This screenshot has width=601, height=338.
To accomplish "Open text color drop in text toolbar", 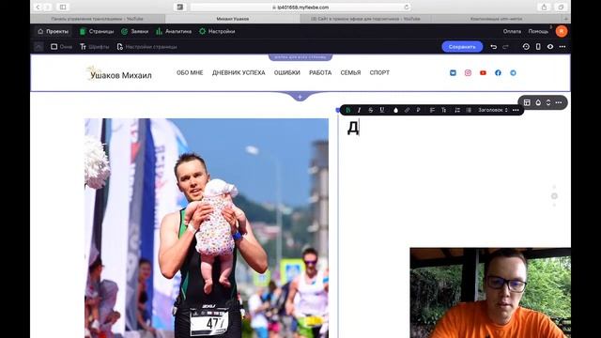I will (396, 110).
